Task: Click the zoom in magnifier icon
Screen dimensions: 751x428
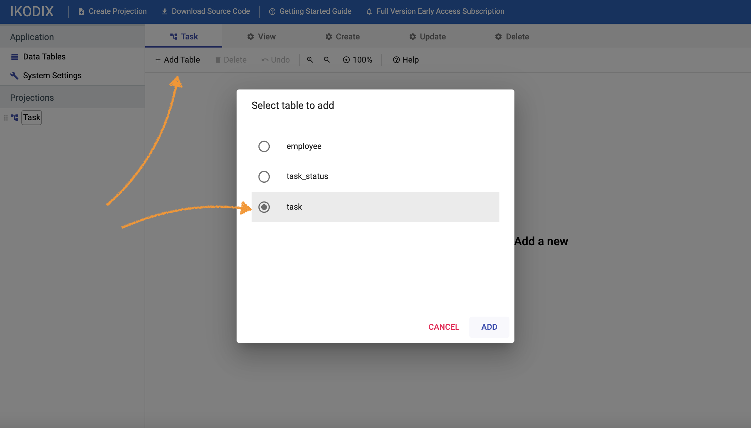Action: (x=310, y=59)
